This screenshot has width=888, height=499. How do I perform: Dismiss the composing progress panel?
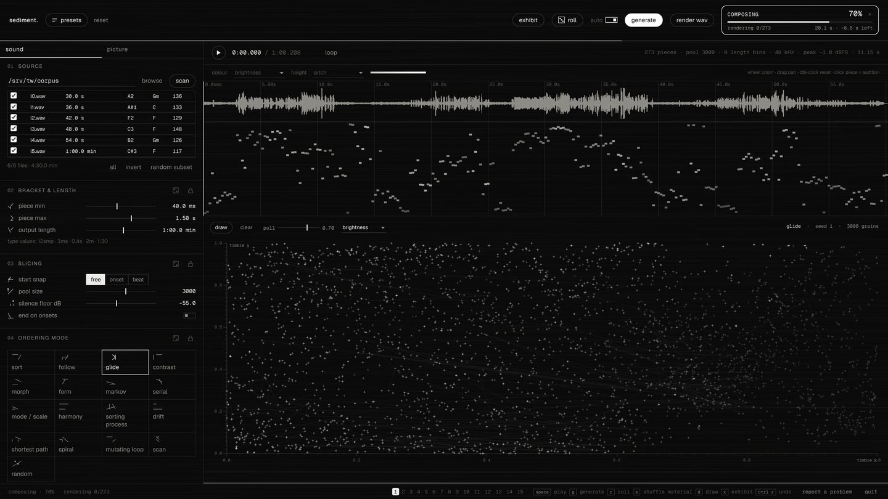(870, 14)
